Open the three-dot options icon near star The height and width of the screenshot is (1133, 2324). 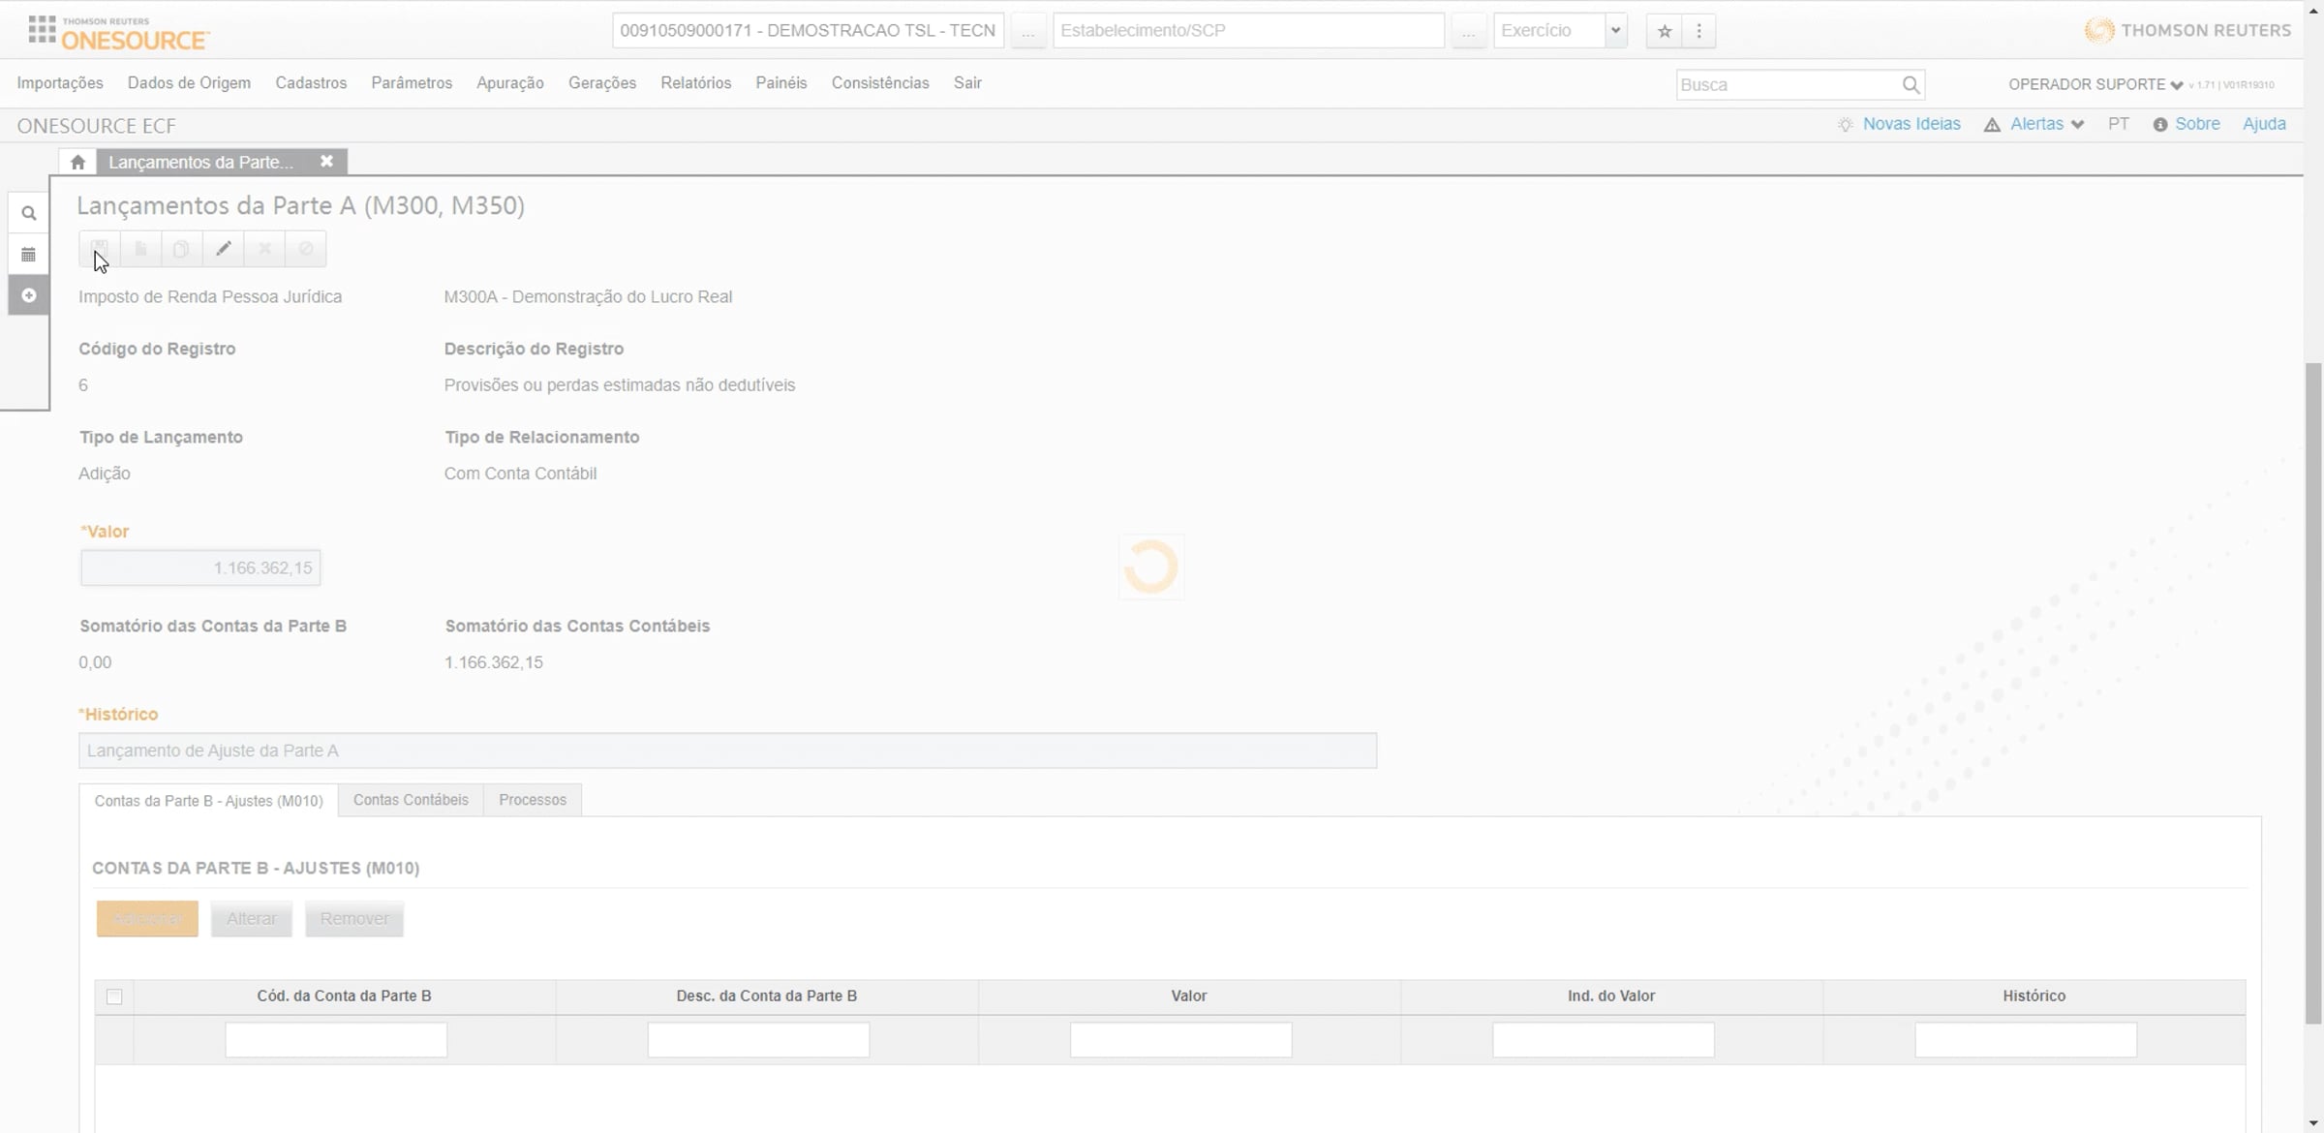[1698, 31]
